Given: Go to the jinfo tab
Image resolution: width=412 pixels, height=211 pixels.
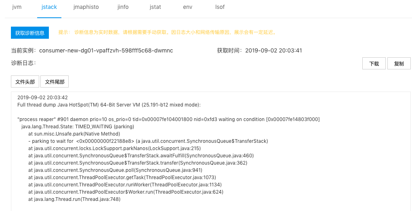Looking at the screenshot, I should pyautogui.click(x=123, y=7).
